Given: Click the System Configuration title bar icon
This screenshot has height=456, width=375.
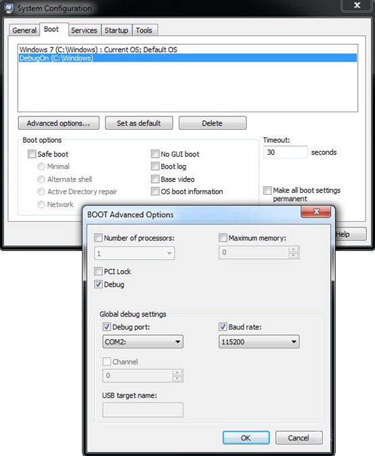Looking at the screenshot, I should (x=8, y=8).
